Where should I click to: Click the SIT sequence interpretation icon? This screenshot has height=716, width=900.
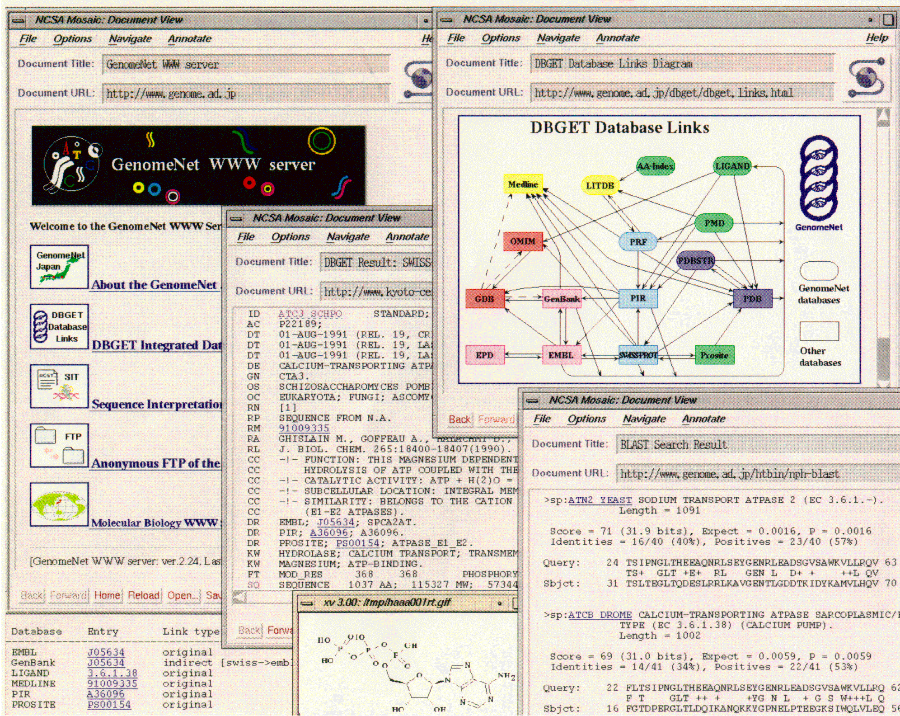tap(59, 386)
